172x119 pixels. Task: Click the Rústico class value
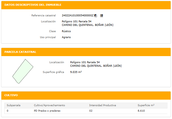pyautogui.click(x=67, y=31)
